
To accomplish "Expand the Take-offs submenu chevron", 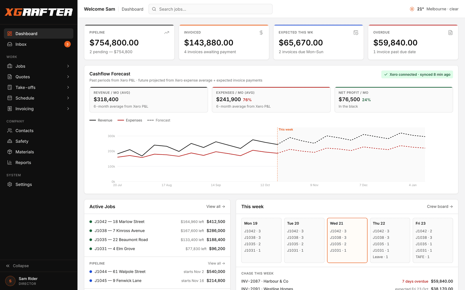I will (68, 87).
